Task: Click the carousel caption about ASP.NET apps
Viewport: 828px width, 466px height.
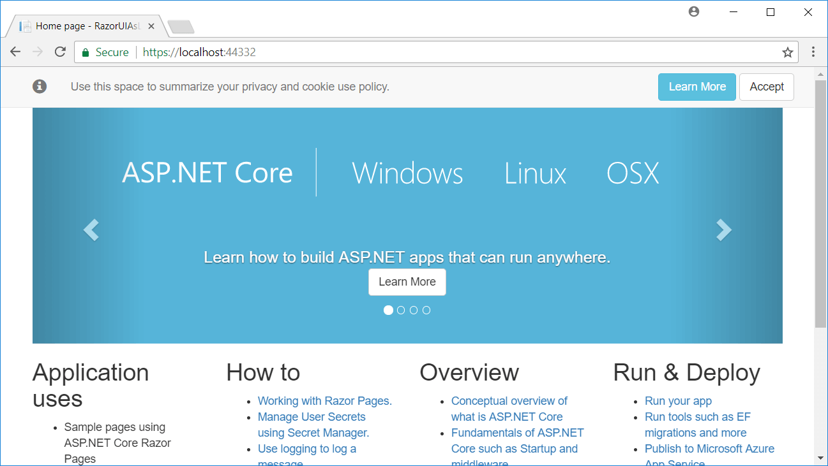Action: tap(407, 258)
